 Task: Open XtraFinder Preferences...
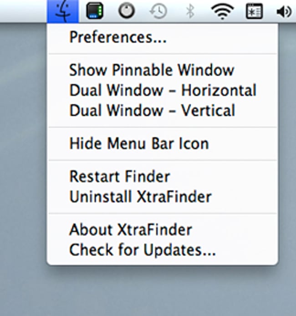[x=117, y=37]
